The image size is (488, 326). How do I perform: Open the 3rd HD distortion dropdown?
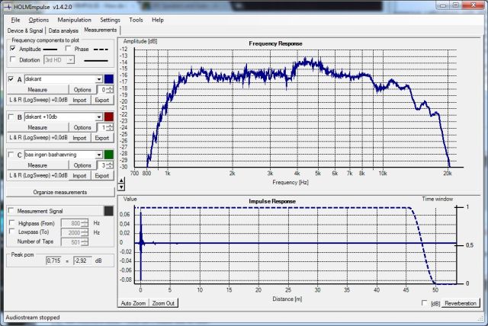tap(71, 59)
